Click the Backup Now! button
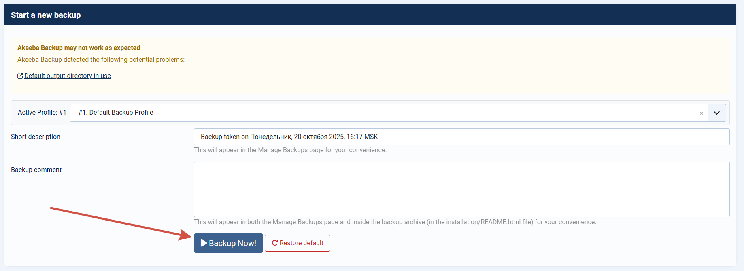This screenshot has width=744, height=271. (228, 243)
